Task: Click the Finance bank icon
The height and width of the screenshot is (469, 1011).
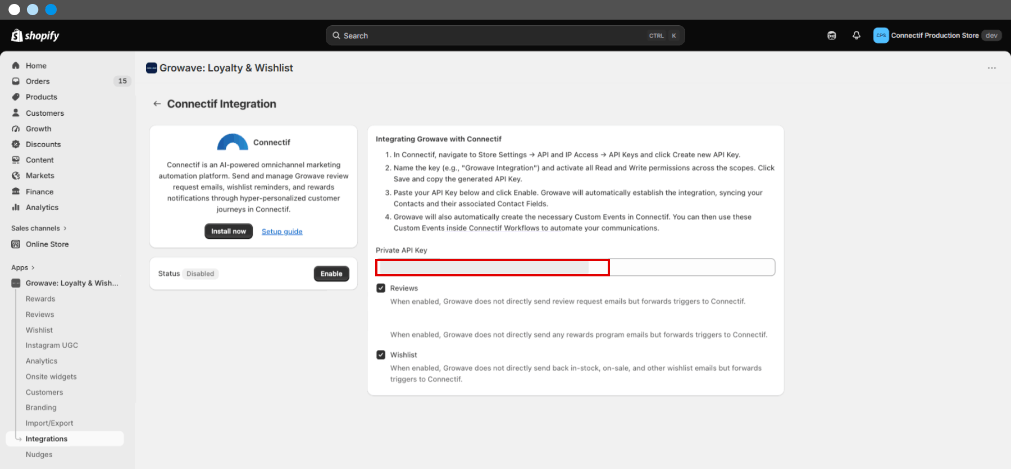Action: pos(16,192)
